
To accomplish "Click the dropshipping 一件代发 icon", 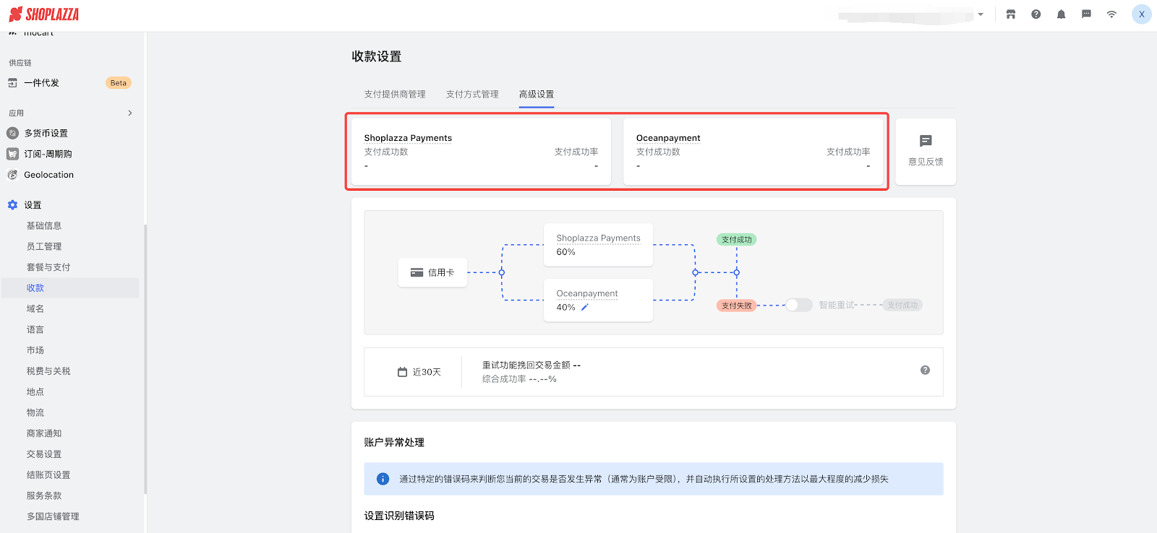I will tap(12, 83).
